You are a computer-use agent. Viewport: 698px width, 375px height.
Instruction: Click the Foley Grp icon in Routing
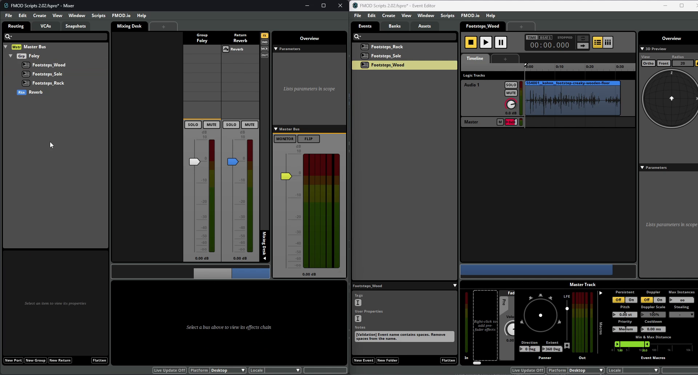pos(21,56)
